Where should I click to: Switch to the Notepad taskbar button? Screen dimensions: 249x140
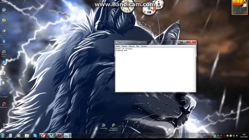click(x=67, y=136)
